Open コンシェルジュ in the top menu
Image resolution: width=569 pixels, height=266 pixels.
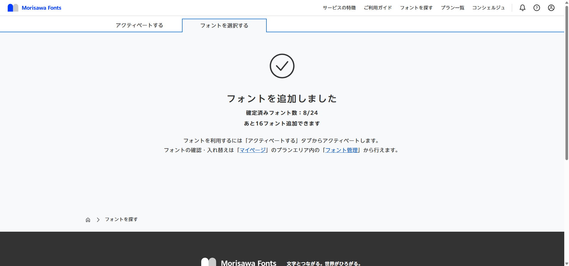[x=488, y=8]
